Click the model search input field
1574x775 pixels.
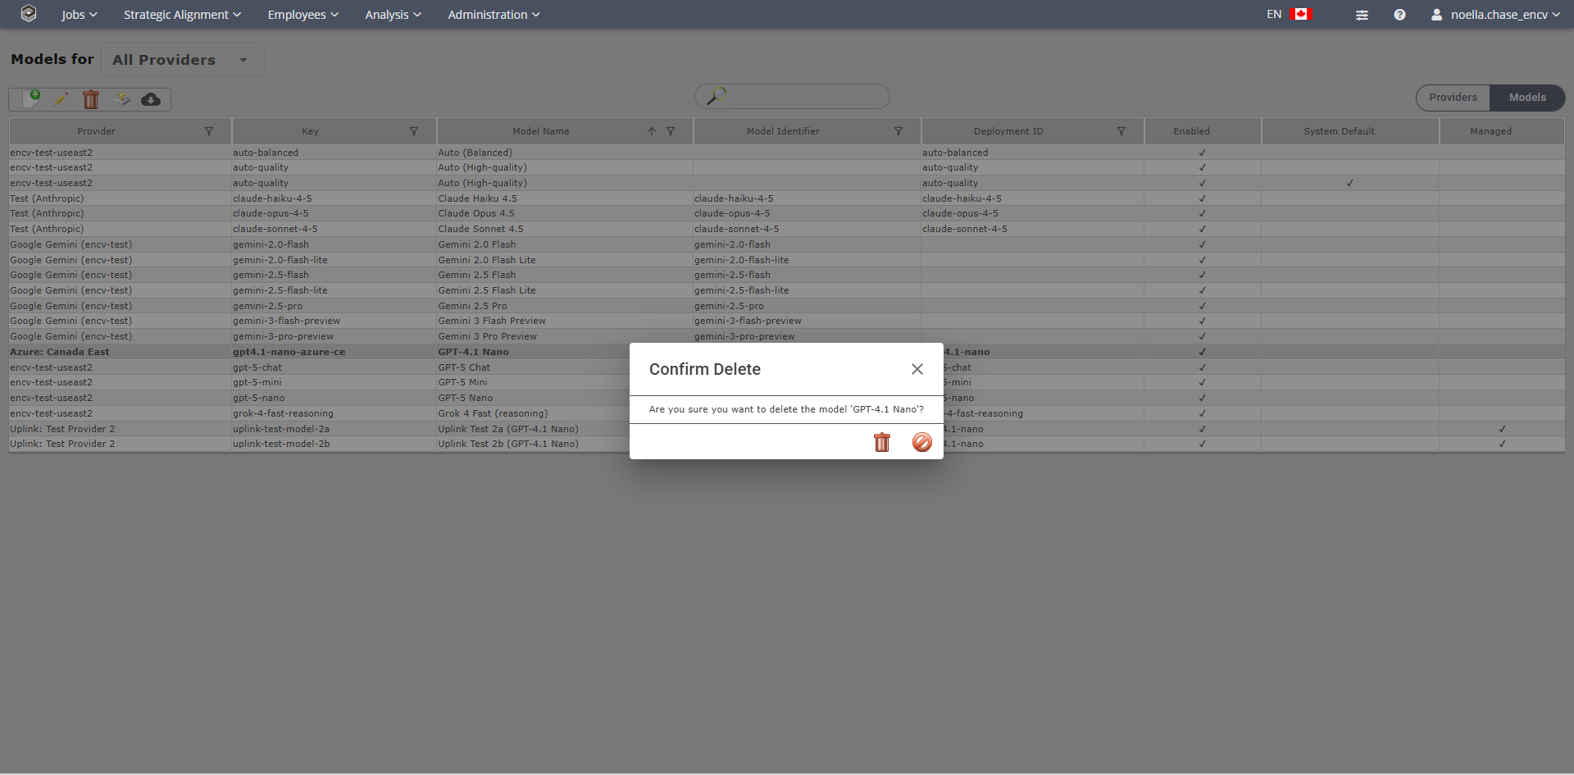click(x=803, y=97)
